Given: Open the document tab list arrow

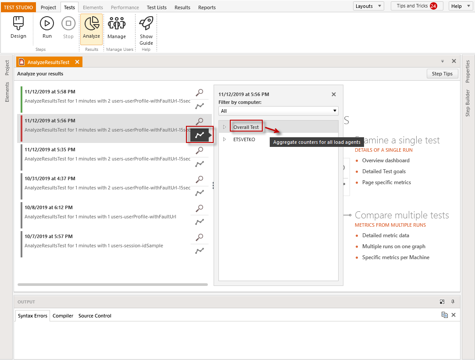Looking at the screenshot, I should (443, 61).
